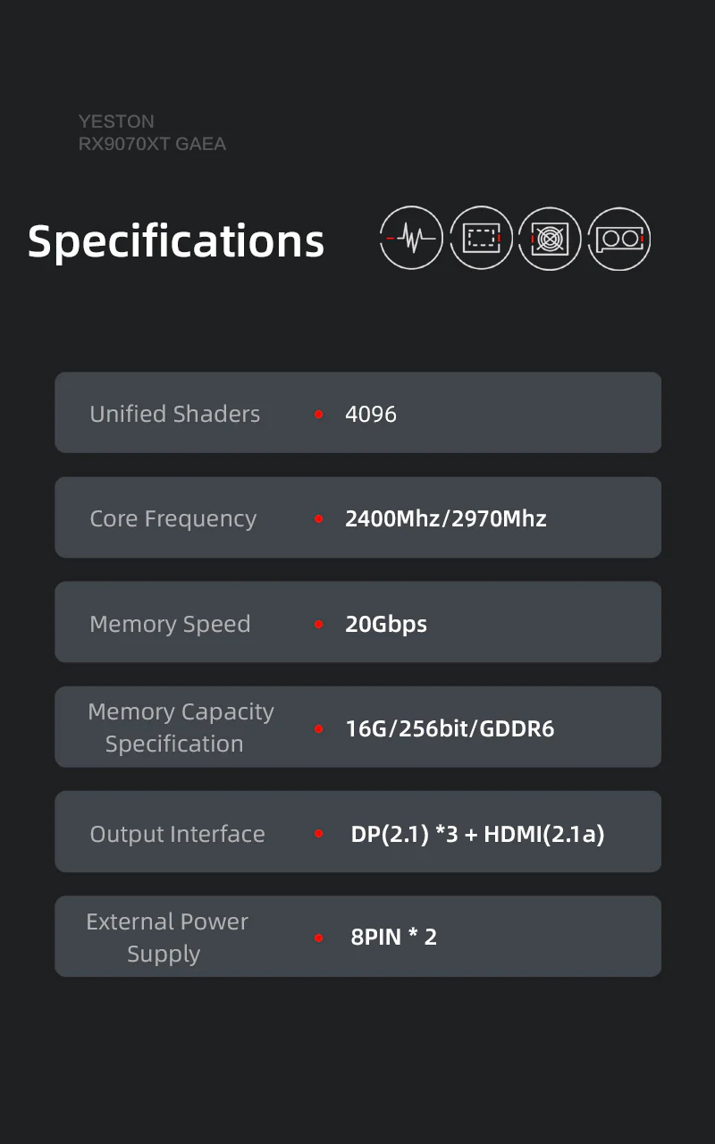Click the red dot beside Output Interface
This screenshot has height=1144, width=715.
pos(318,834)
